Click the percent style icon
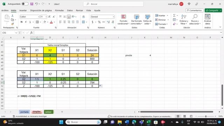The width and height of the screenshot is (224, 126). tap(99, 22)
